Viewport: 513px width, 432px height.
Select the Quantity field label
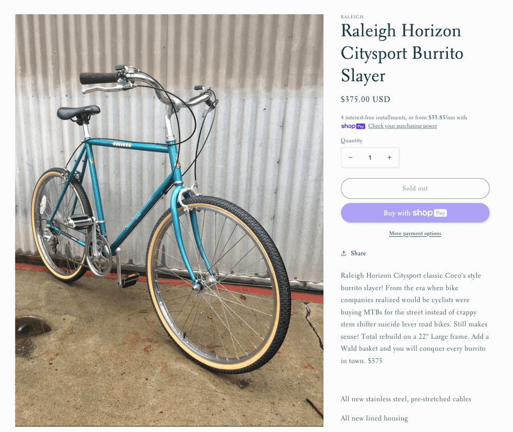pos(352,141)
